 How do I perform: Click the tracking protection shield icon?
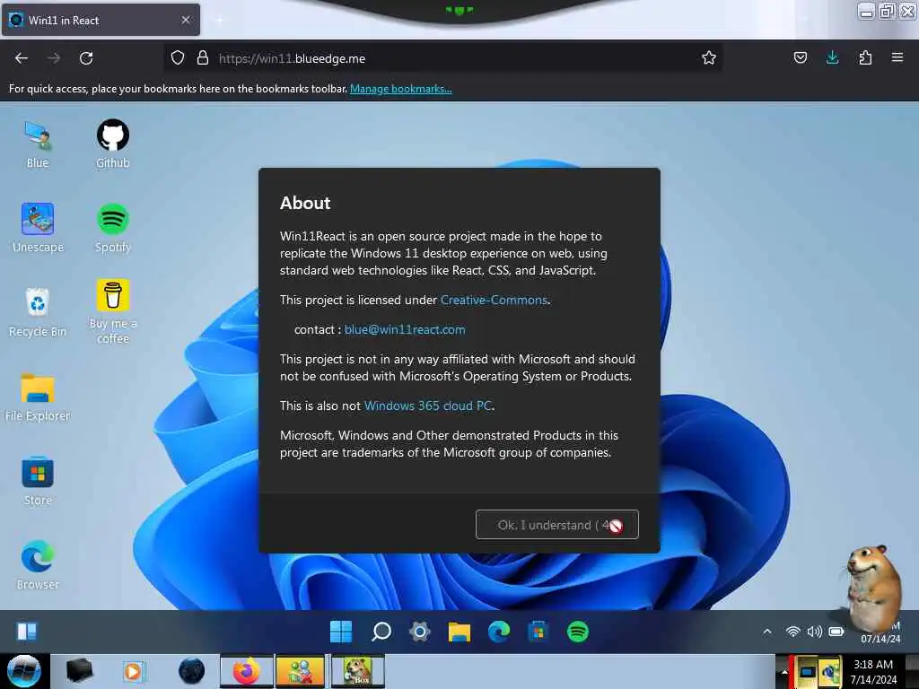(178, 58)
